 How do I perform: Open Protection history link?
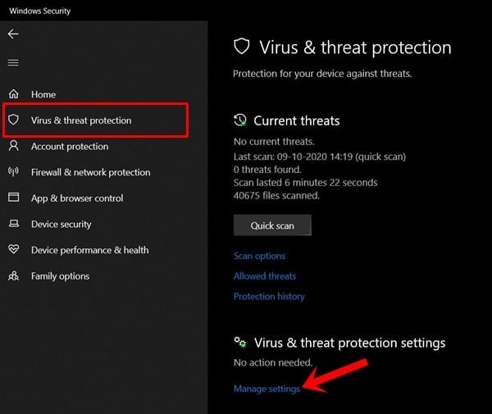coord(269,296)
